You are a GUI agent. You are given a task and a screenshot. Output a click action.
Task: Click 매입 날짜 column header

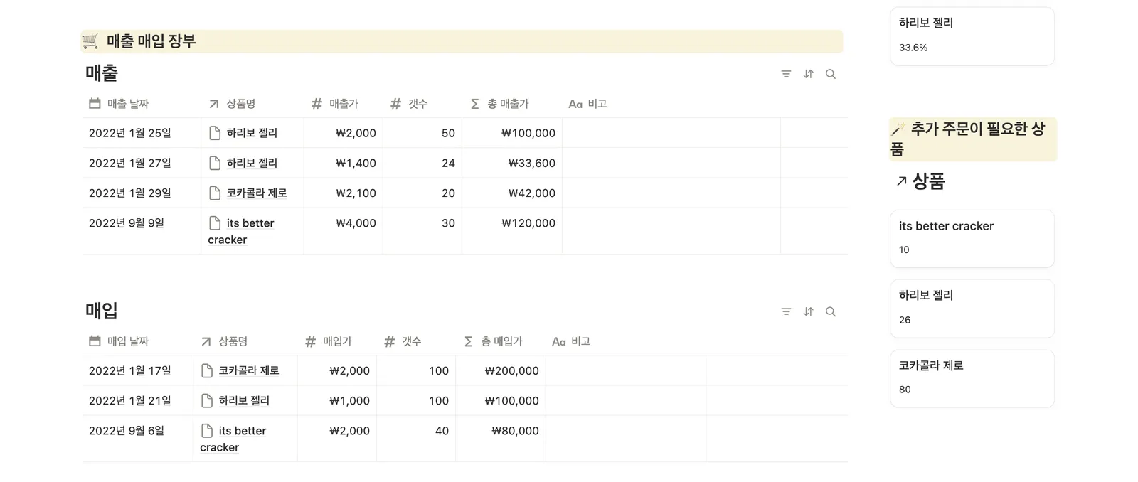pos(137,341)
